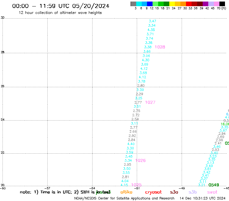Select the cyan 3.50 value
This screenshot has height=201, width=229.
[x=127, y=169]
